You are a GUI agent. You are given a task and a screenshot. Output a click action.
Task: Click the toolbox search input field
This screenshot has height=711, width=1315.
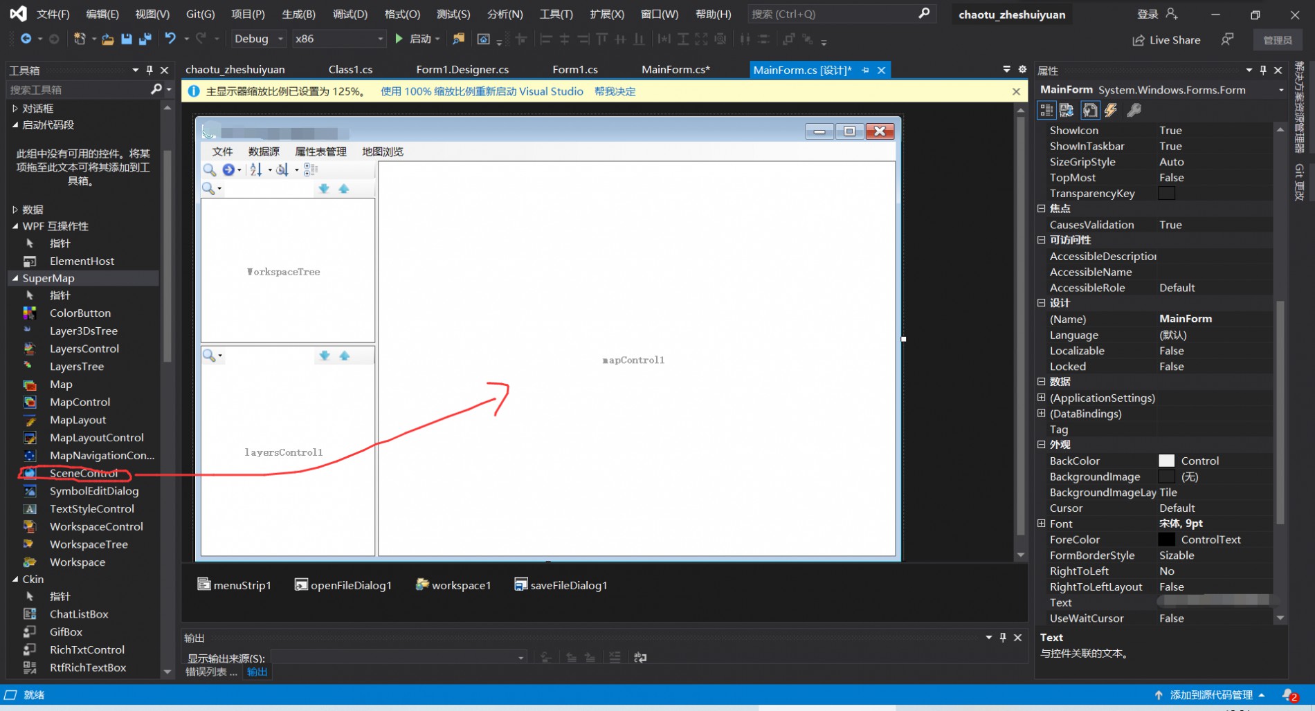point(78,89)
